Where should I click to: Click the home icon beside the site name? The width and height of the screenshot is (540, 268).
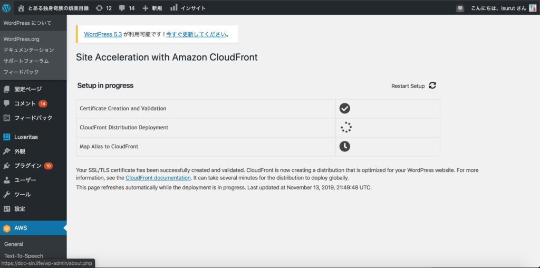point(21,8)
